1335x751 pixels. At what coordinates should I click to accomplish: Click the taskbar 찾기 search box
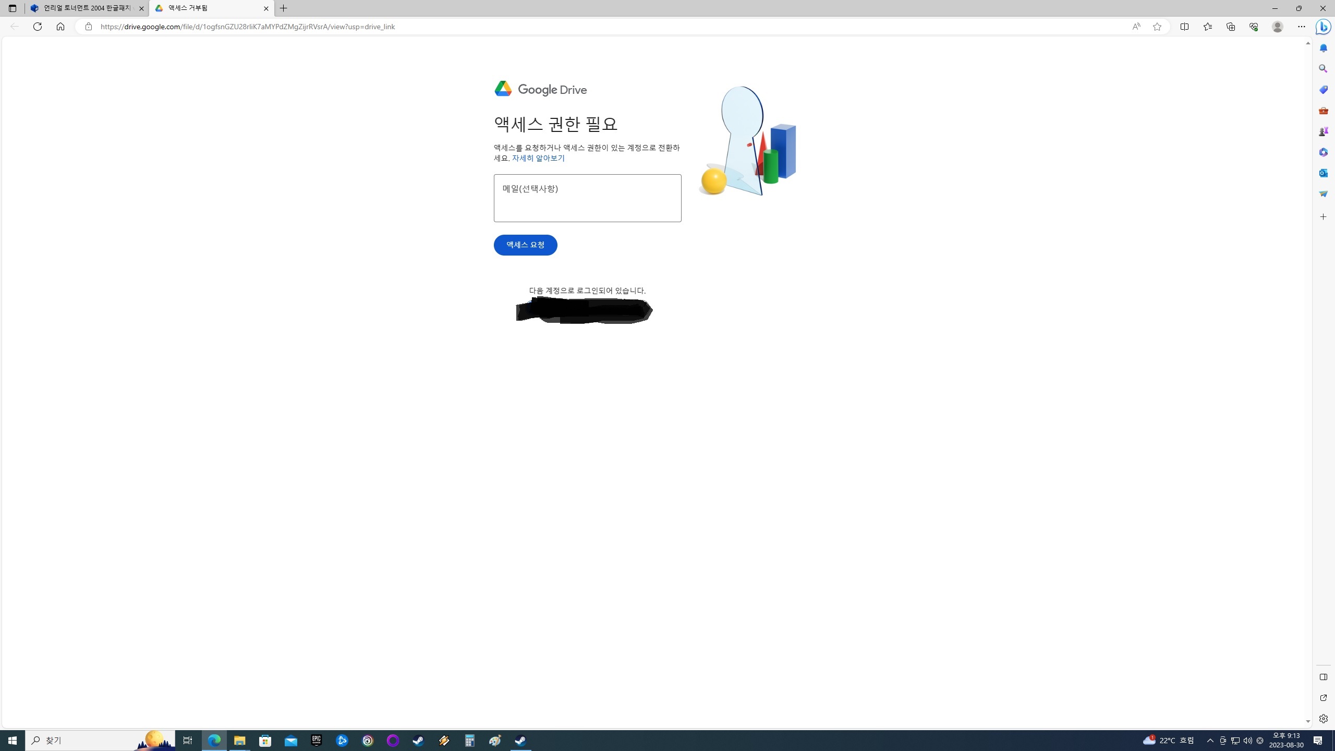click(100, 741)
